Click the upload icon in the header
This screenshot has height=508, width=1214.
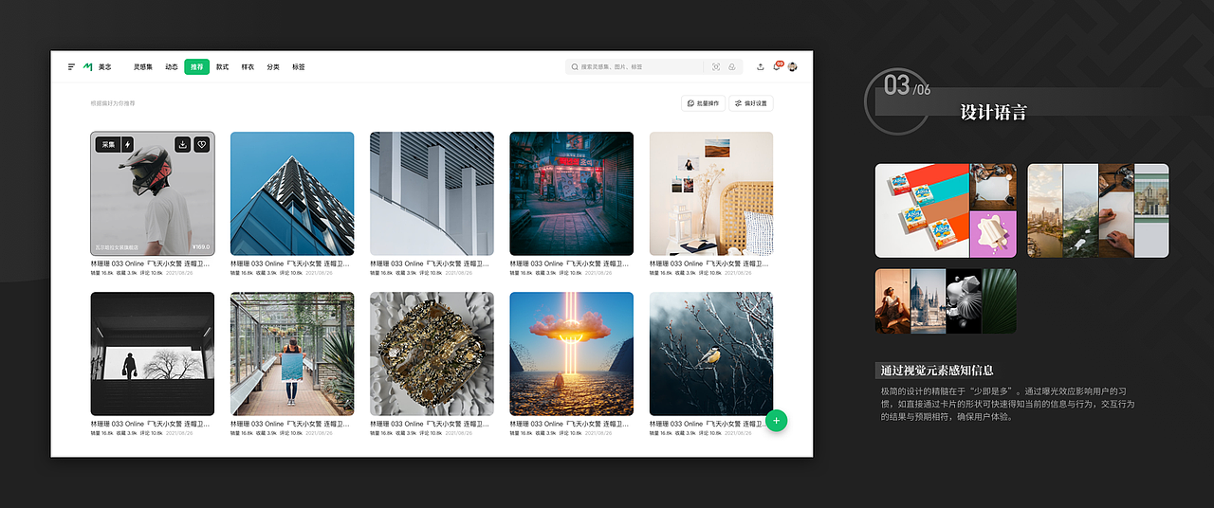[x=760, y=67]
